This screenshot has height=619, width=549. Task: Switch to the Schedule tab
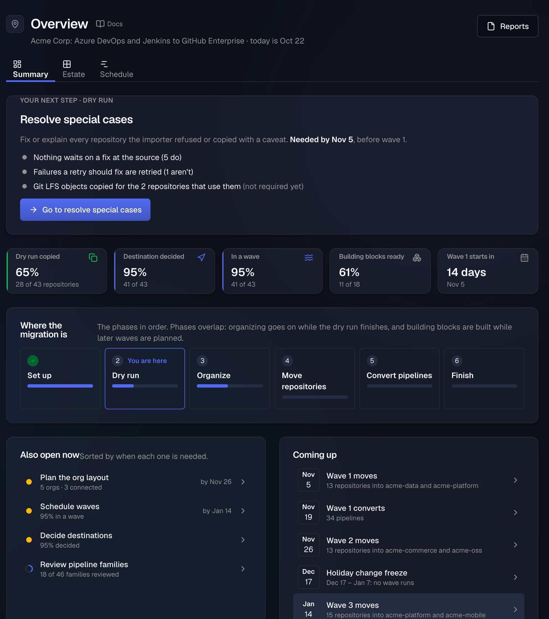tap(116, 70)
